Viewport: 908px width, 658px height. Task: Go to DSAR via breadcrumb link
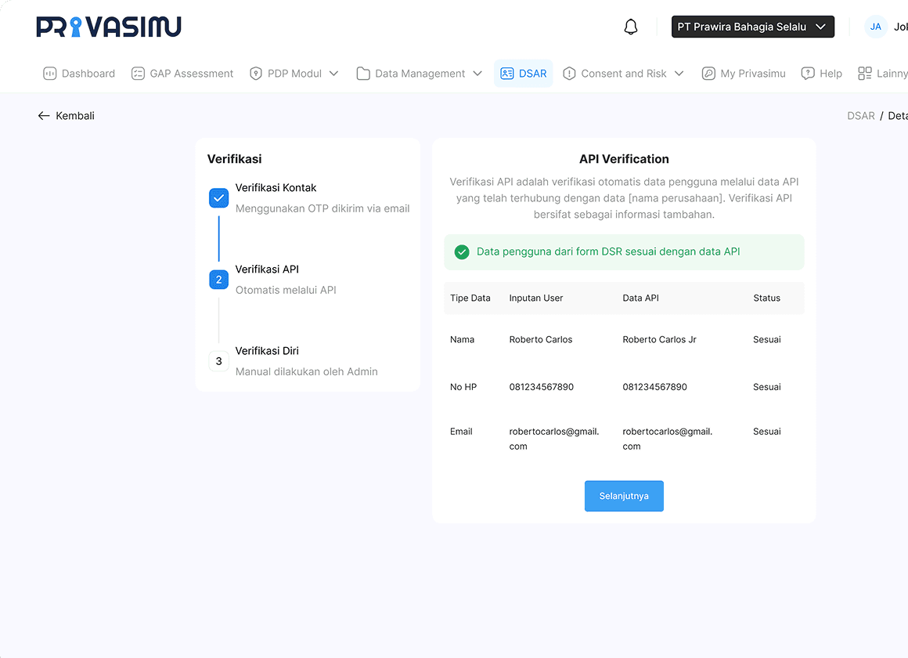[860, 116]
